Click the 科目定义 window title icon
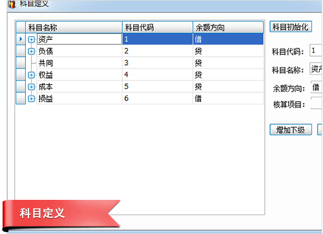The width and height of the screenshot is (323, 234). (x=12, y=5)
